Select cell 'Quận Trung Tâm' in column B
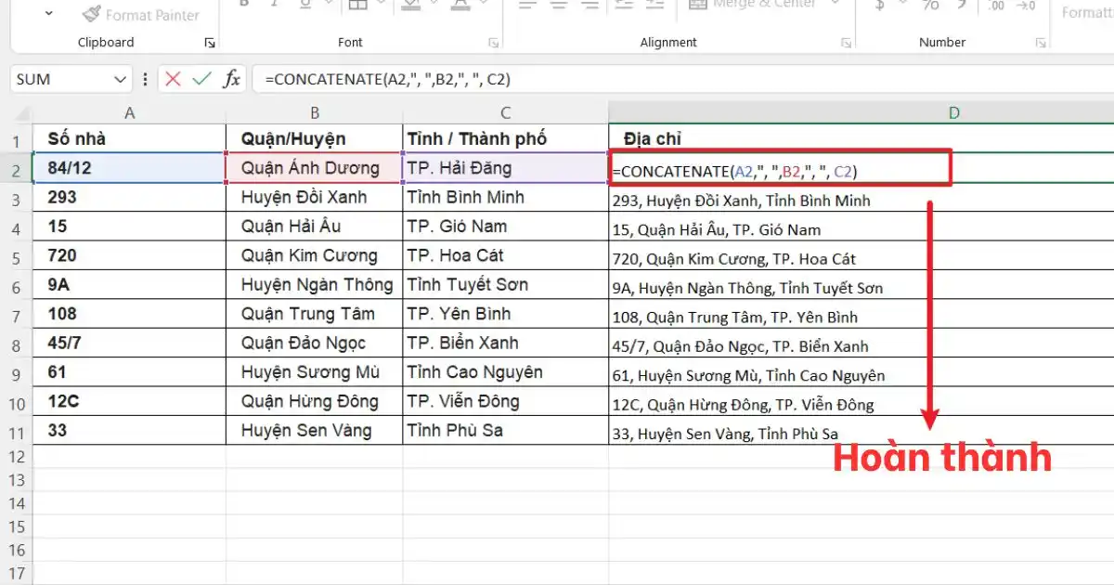The height and width of the screenshot is (585, 1114). point(315,314)
